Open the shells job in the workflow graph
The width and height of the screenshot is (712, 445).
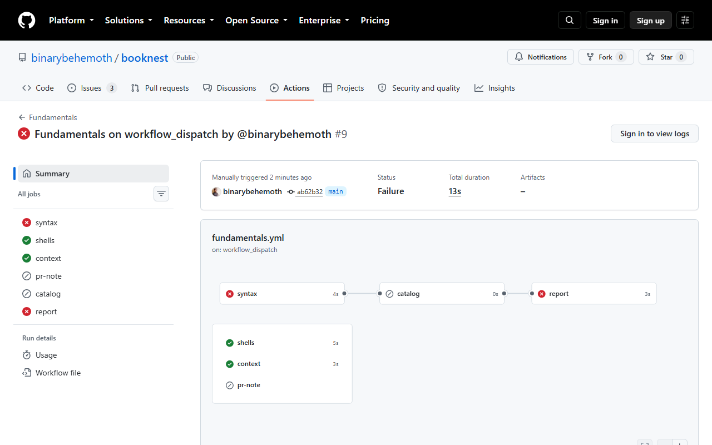(282, 343)
